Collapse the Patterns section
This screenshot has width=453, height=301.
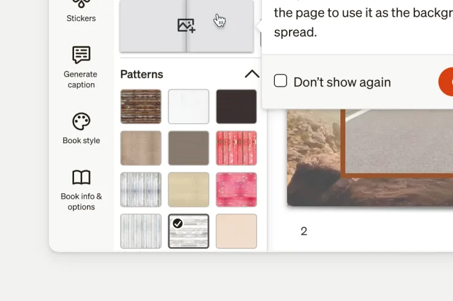pyautogui.click(x=252, y=74)
